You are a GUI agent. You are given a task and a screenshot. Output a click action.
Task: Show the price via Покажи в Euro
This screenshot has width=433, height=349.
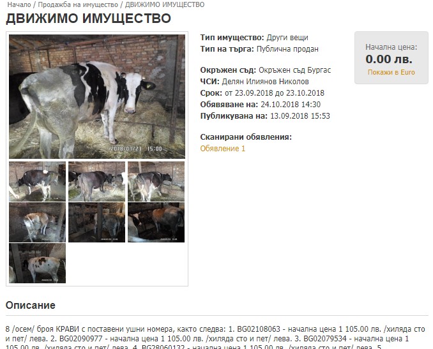coord(391,72)
